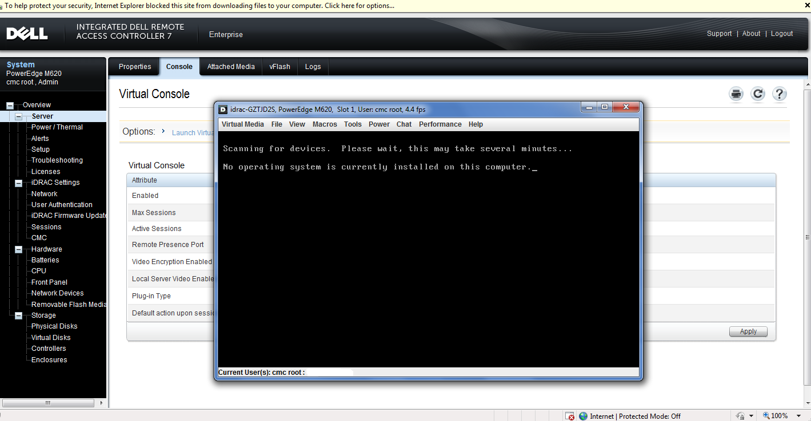This screenshot has height=421, width=811.
Task: Open the Attached Media tab
Action: 231,67
